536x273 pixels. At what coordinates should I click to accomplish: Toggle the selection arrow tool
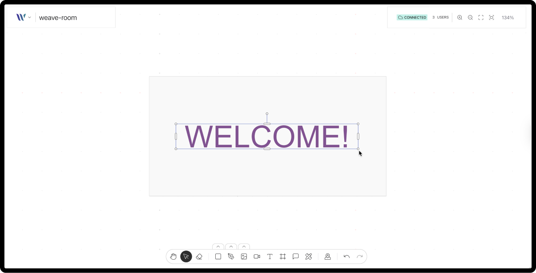[186, 257]
